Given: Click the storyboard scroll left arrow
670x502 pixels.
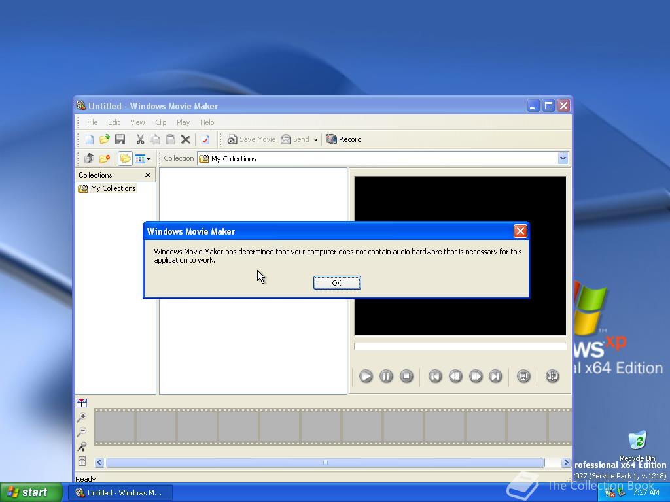Looking at the screenshot, I should pyautogui.click(x=99, y=462).
